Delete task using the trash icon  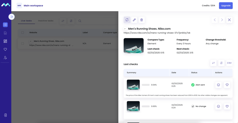(x=142, y=20)
